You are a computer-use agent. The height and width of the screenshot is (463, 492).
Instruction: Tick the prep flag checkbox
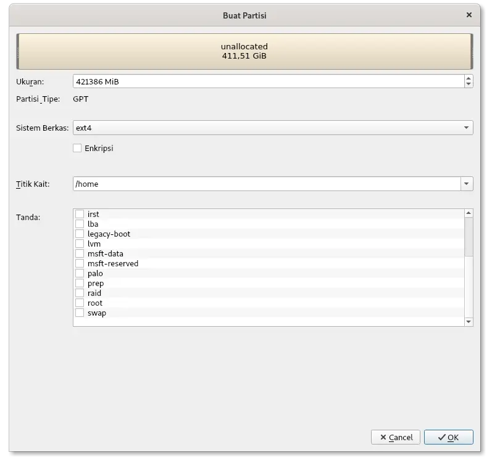(80, 283)
